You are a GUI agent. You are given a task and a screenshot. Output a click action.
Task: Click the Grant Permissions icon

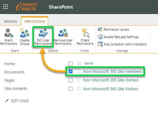point(9,33)
